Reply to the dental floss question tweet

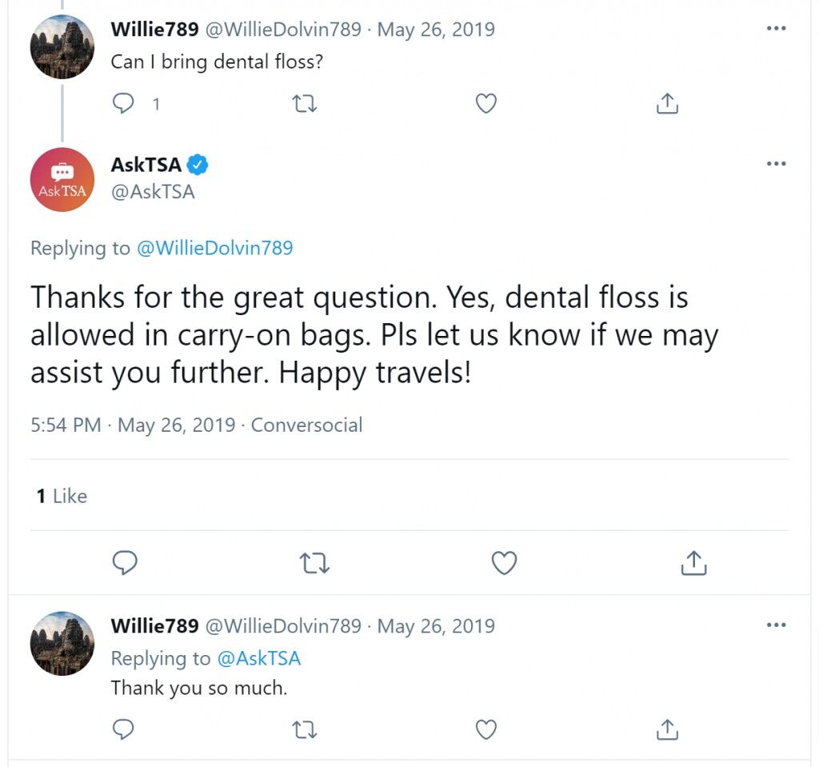124,103
